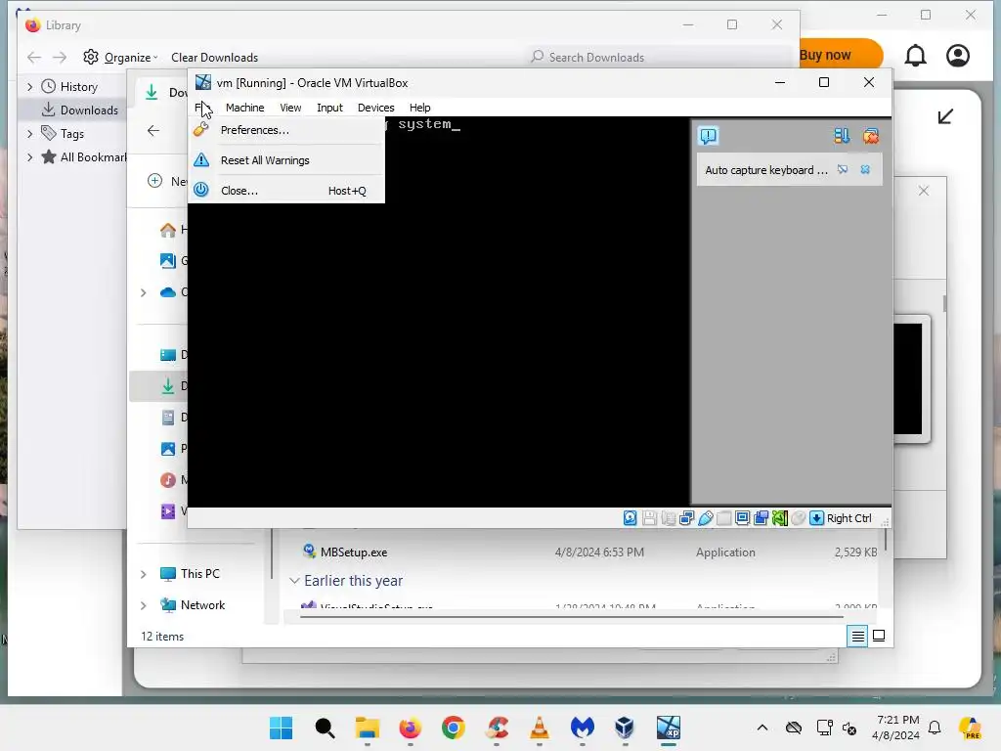This screenshot has height=751, width=1001.
Task: Expand History in the Library sidebar
Action: pos(30,87)
